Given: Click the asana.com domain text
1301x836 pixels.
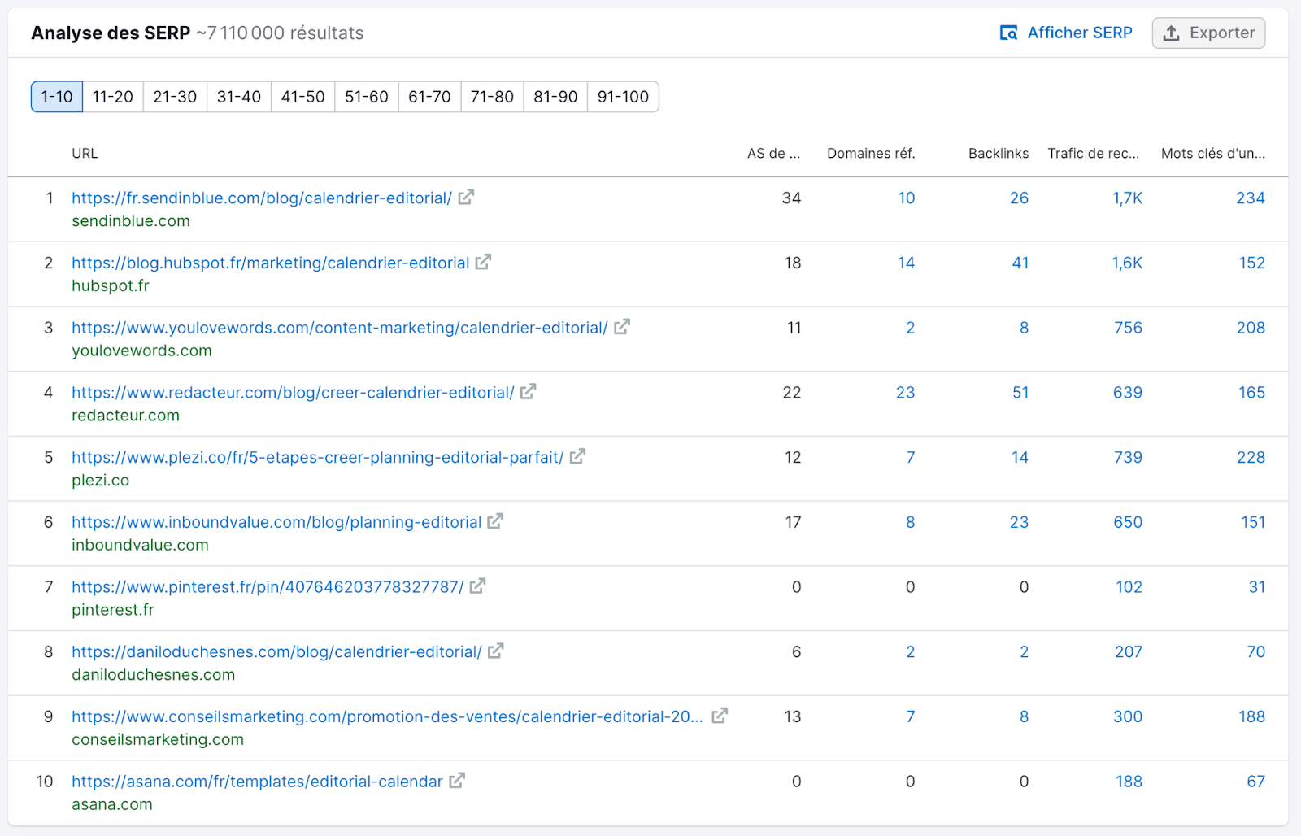Looking at the screenshot, I should click(112, 804).
